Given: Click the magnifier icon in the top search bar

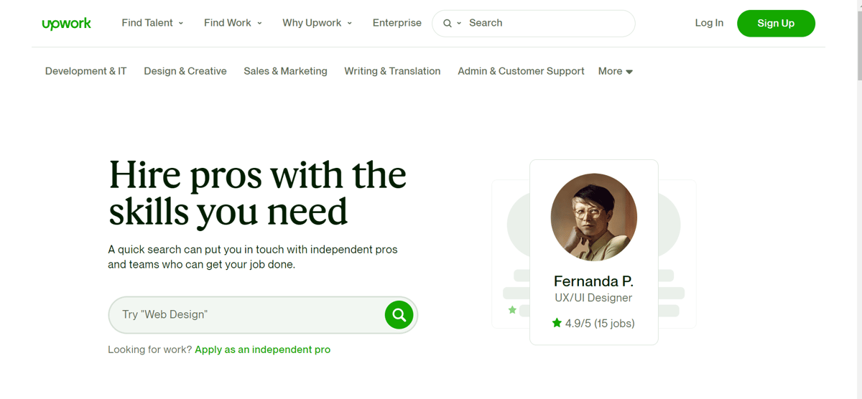Looking at the screenshot, I should pyautogui.click(x=447, y=24).
